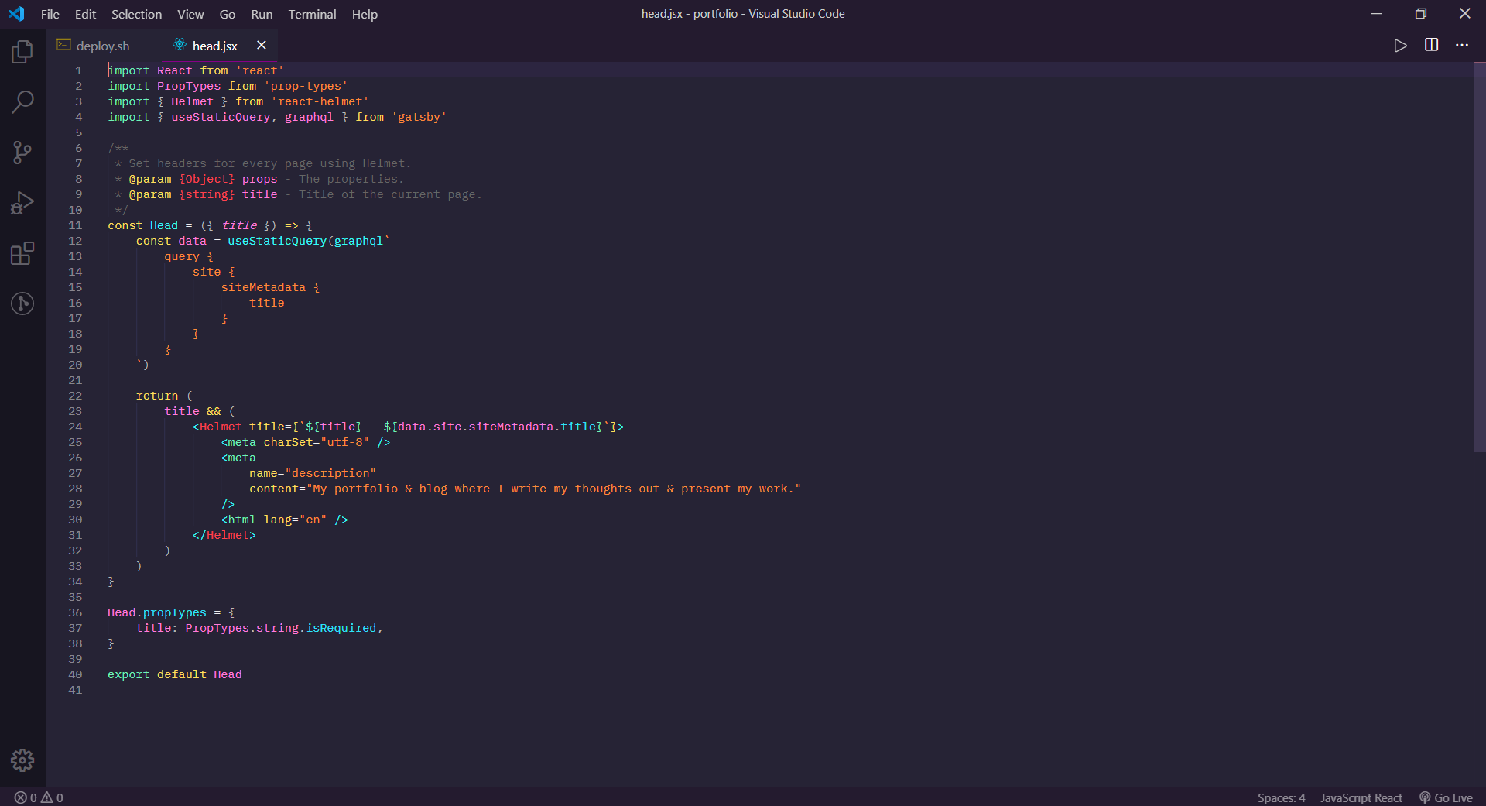The width and height of the screenshot is (1486, 806).
Task: Switch to the deploy.sh tab
Action: 102,45
